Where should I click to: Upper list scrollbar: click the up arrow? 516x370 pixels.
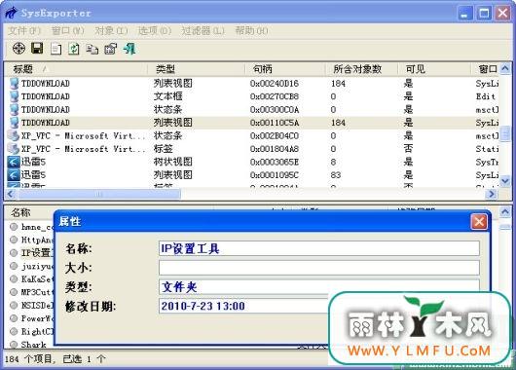(505, 69)
